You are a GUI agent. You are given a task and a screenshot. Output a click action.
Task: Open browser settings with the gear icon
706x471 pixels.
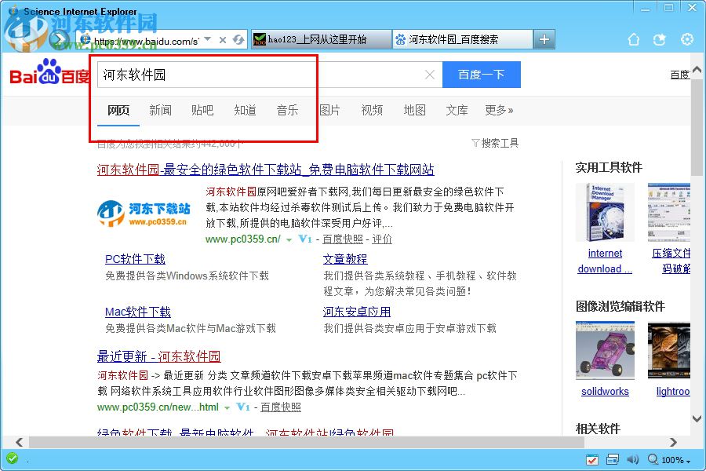687,38
